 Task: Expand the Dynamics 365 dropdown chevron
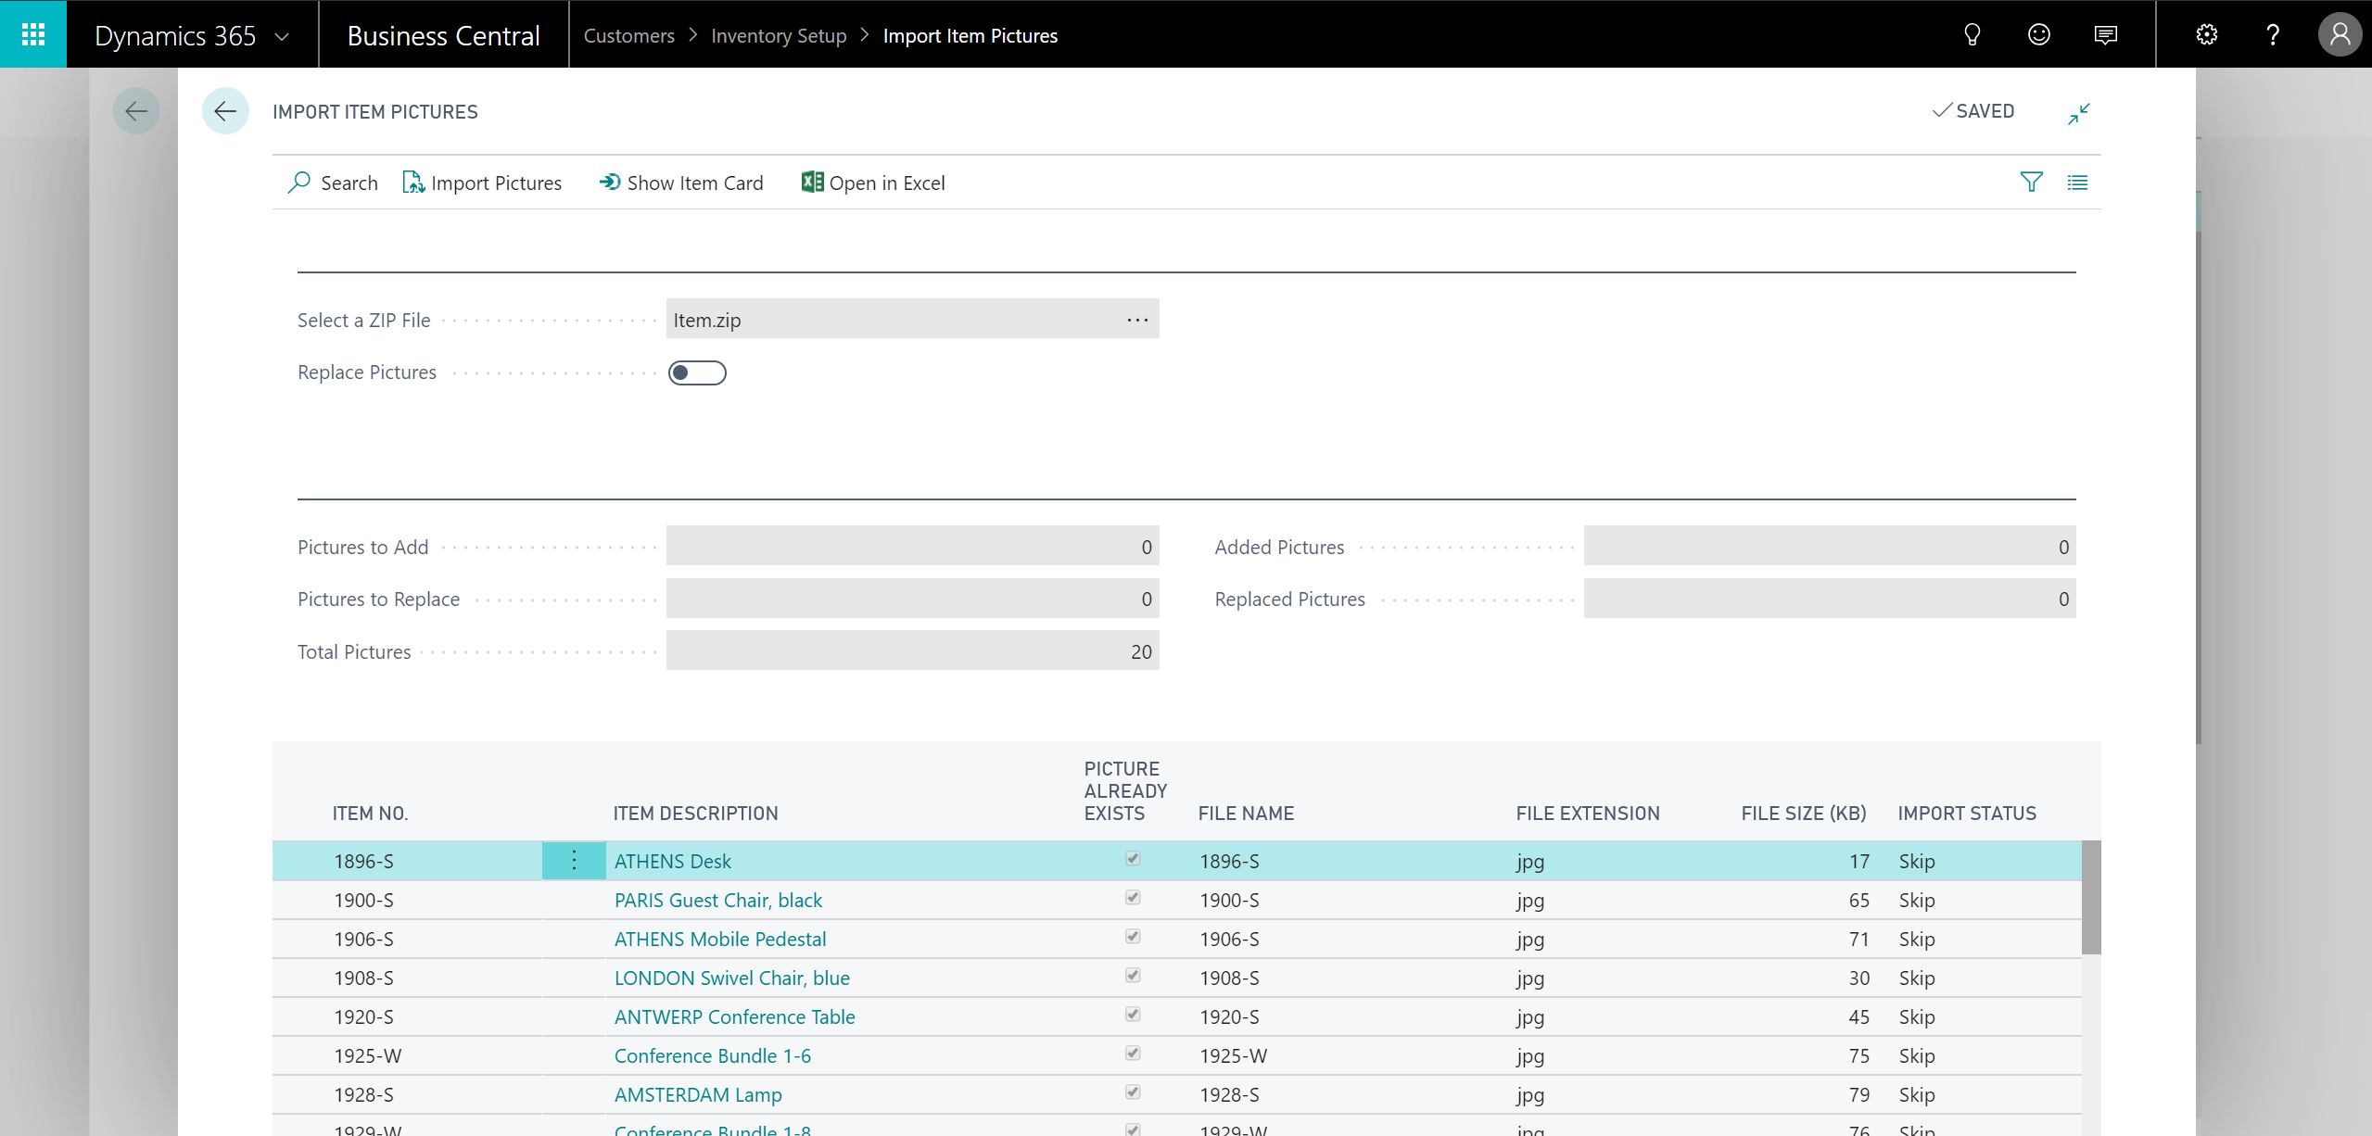click(x=283, y=37)
